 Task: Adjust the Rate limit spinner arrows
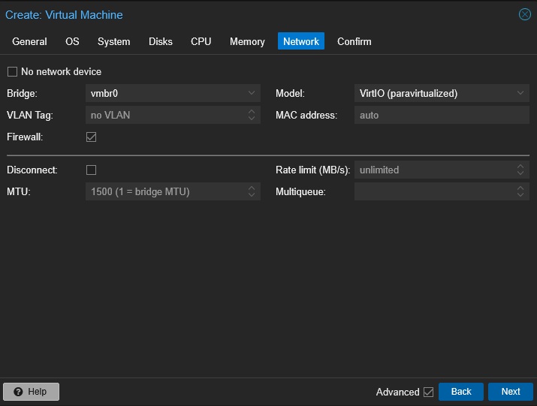(521, 170)
